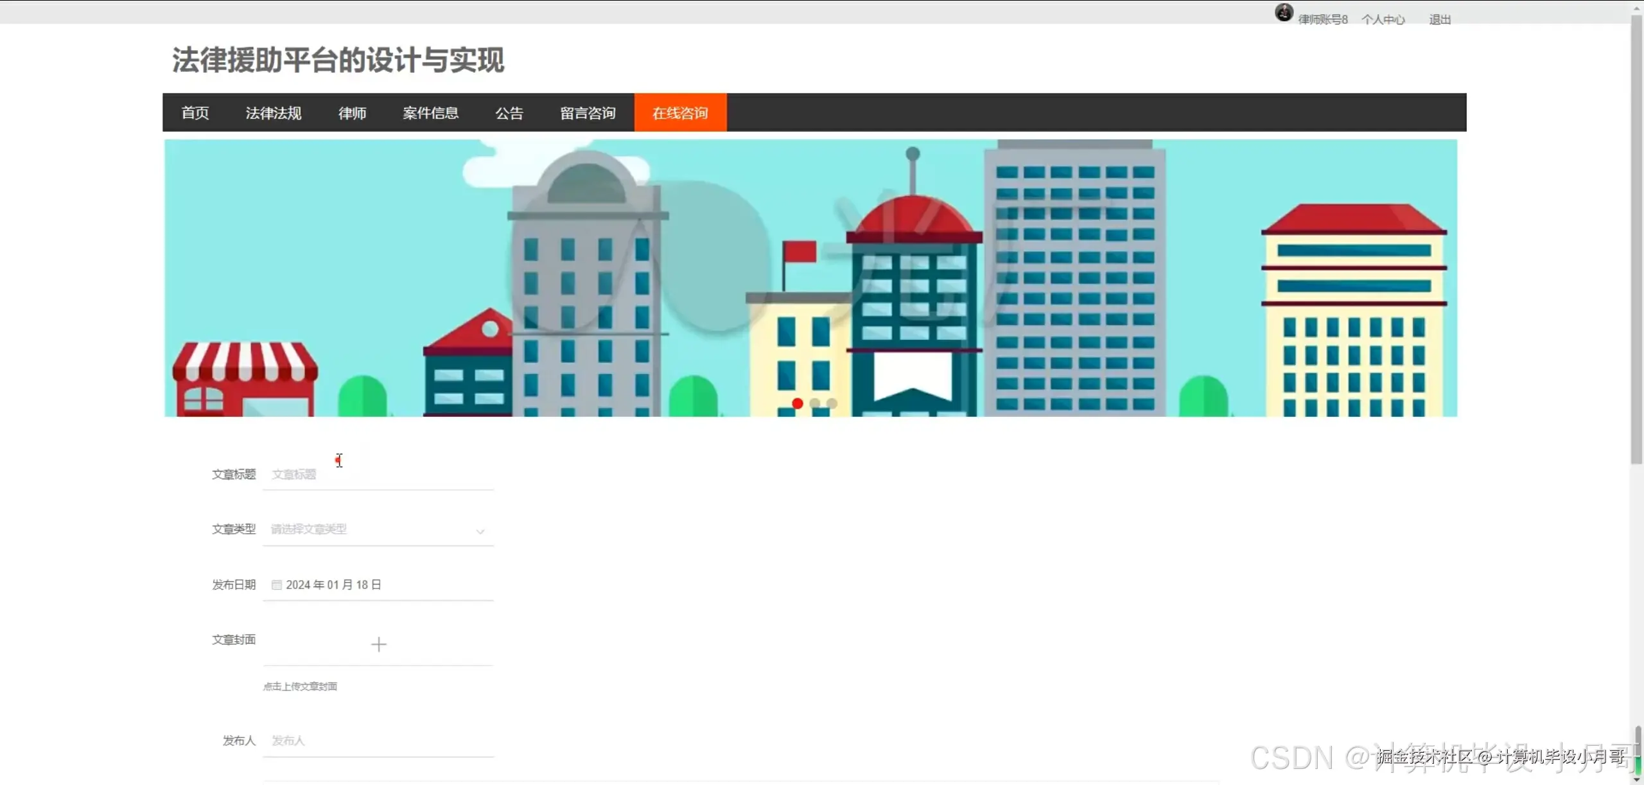Click the 个人中心 link

click(x=1383, y=19)
